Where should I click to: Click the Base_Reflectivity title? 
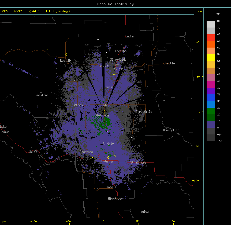tap(115, 4)
